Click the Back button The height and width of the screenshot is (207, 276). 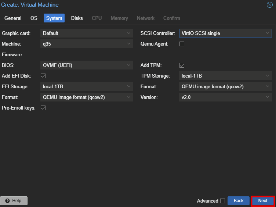239,201
